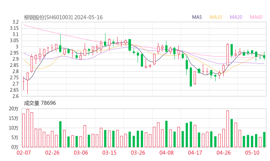Click the 3.05 price axis label
Viewport: 270px width, 161px height.
pos(14,41)
